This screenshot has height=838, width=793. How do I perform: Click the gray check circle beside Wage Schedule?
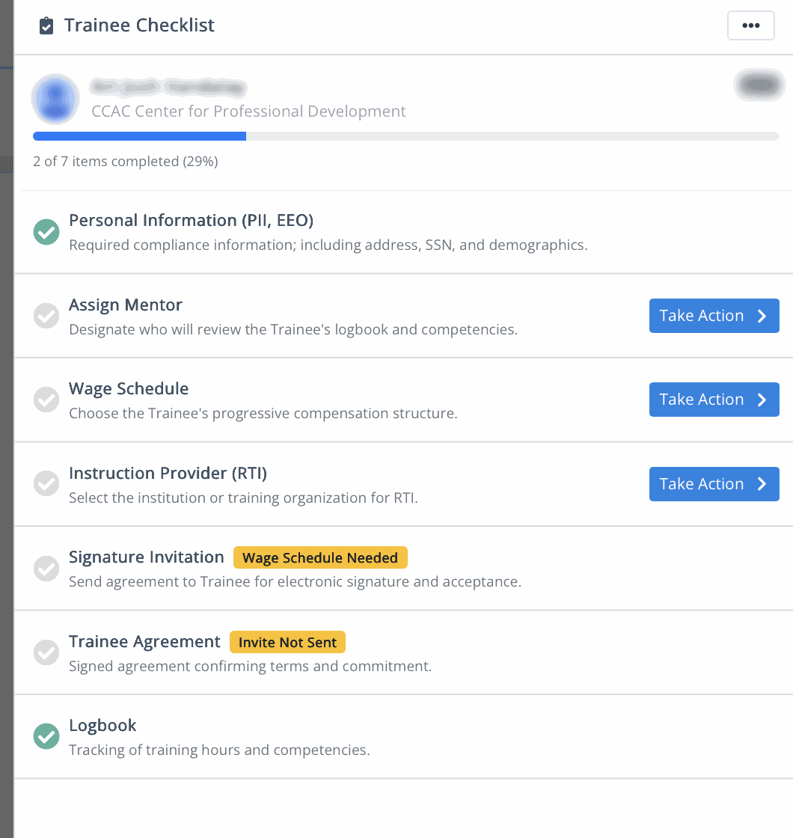click(x=46, y=400)
